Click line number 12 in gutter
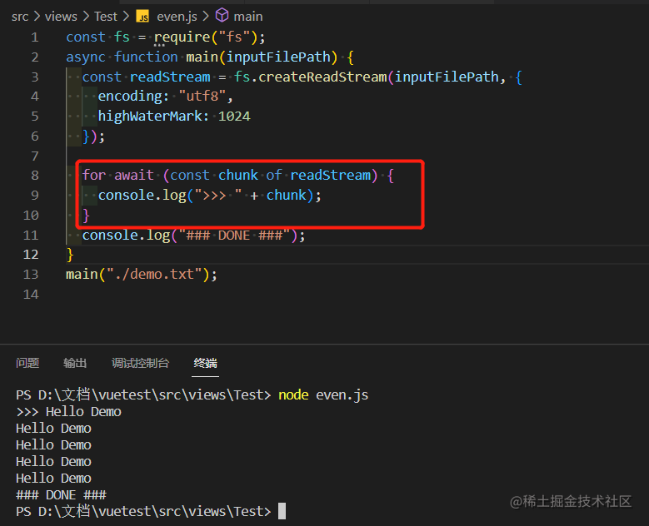This screenshot has height=526, width=649. click(x=31, y=255)
